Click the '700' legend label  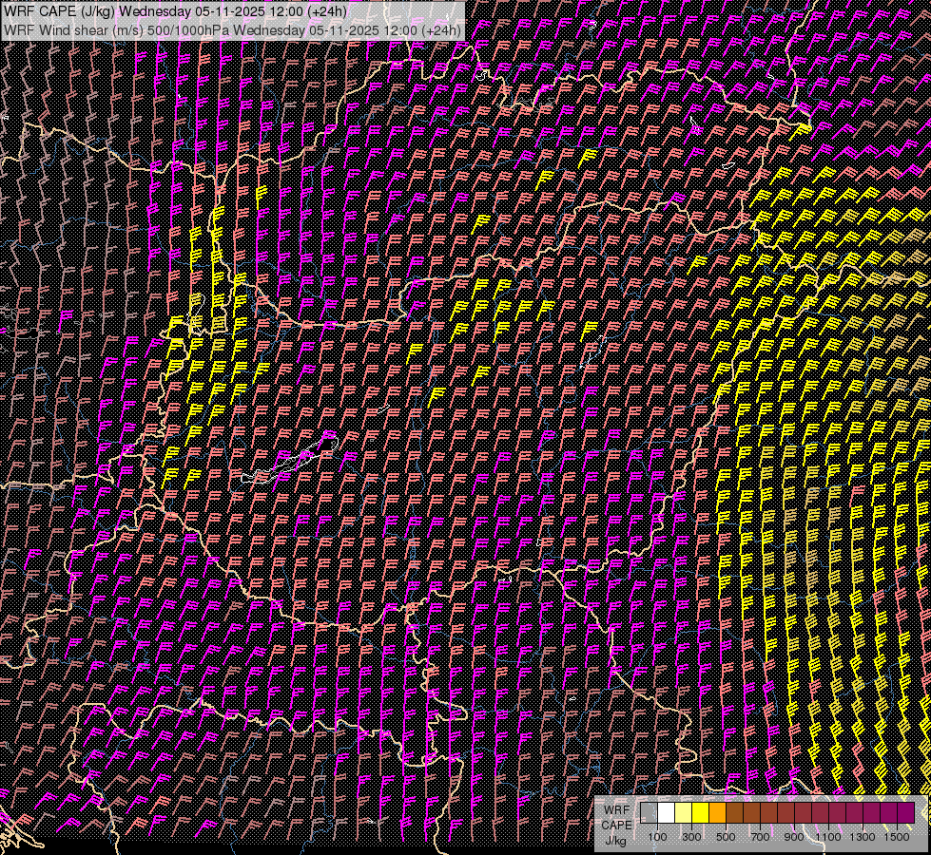tap(760, 837)
